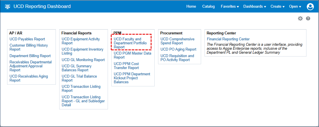Open the user profile avatar icon

310,7
